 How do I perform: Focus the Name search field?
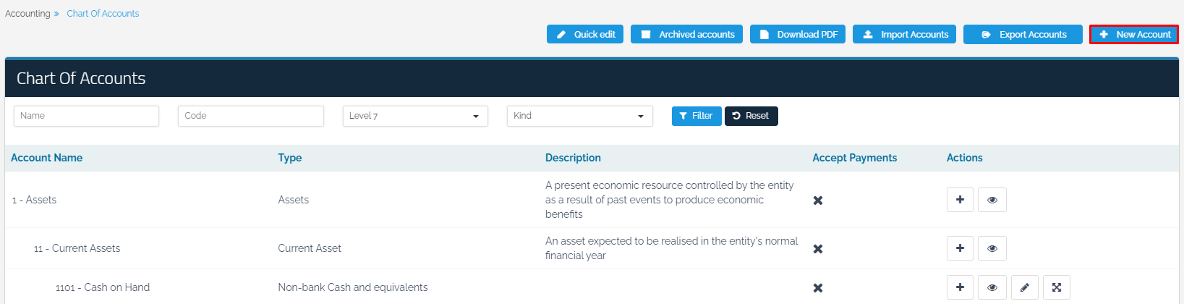click(x=86, y=116)
